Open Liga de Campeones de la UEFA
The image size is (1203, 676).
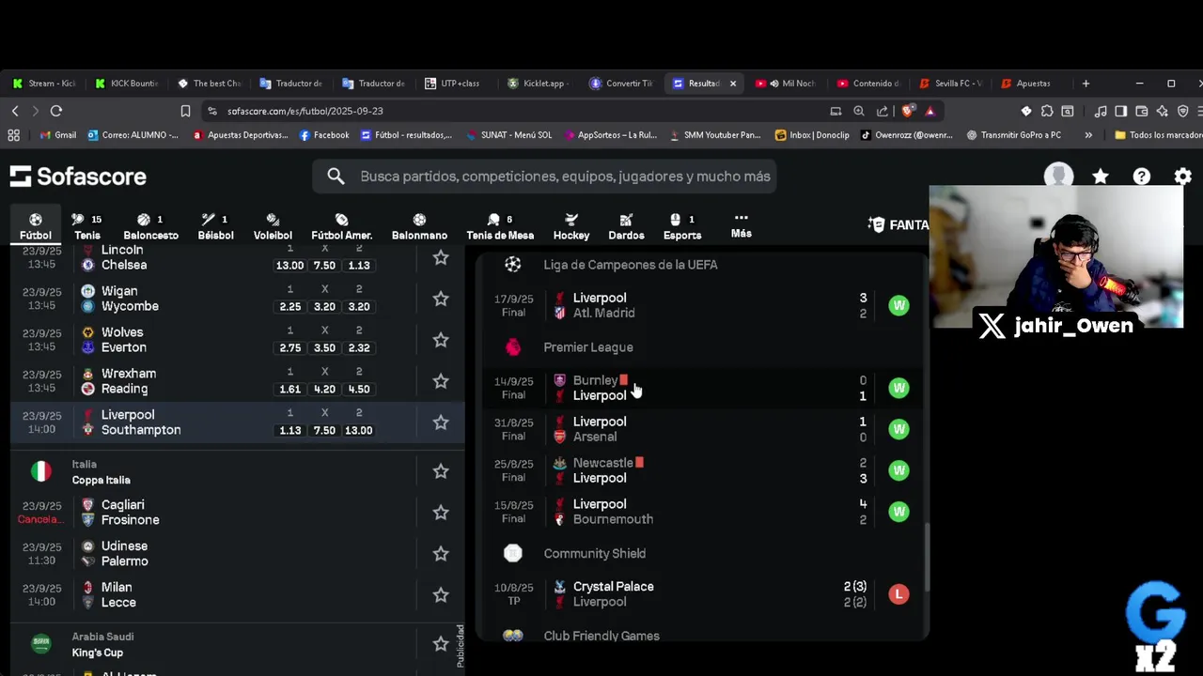pos(630,265)
